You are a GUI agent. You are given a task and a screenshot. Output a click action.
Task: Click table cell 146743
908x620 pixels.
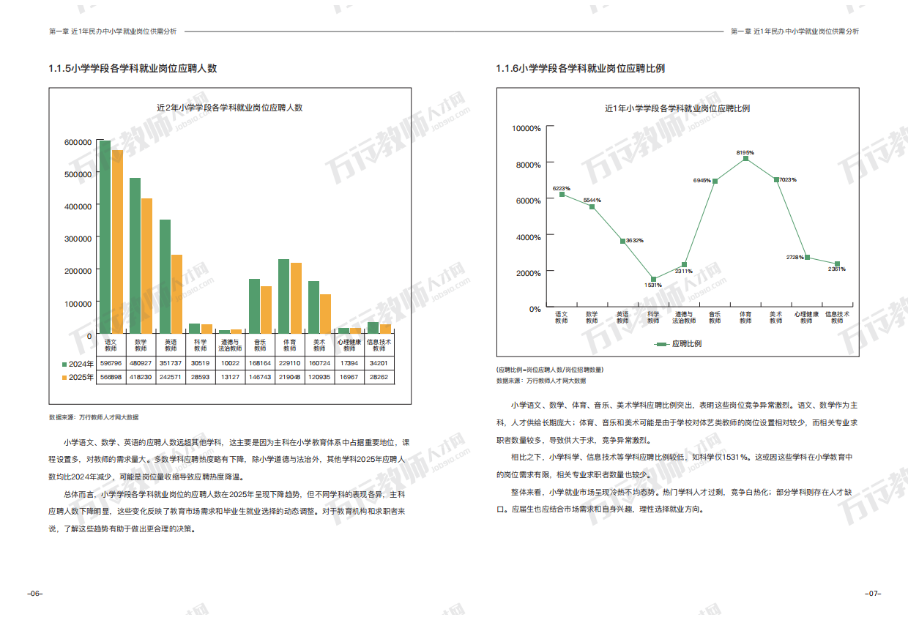pos(260,378)
